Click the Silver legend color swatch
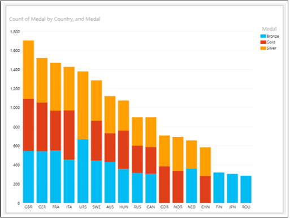 click(x=263, y=48)
